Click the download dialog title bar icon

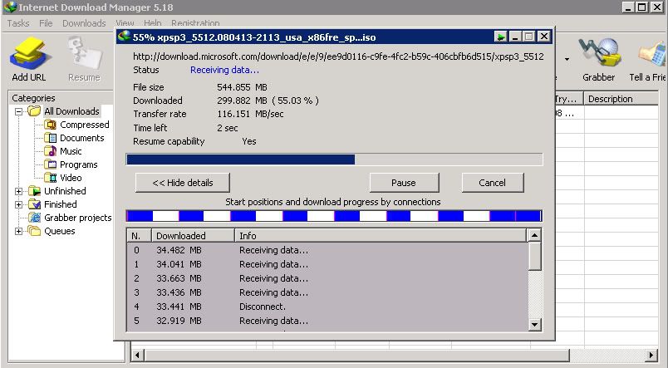[124, 37]
